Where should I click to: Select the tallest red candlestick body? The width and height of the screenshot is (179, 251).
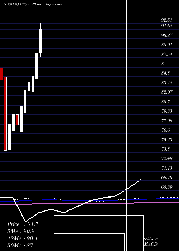click(x=5, y=114)
